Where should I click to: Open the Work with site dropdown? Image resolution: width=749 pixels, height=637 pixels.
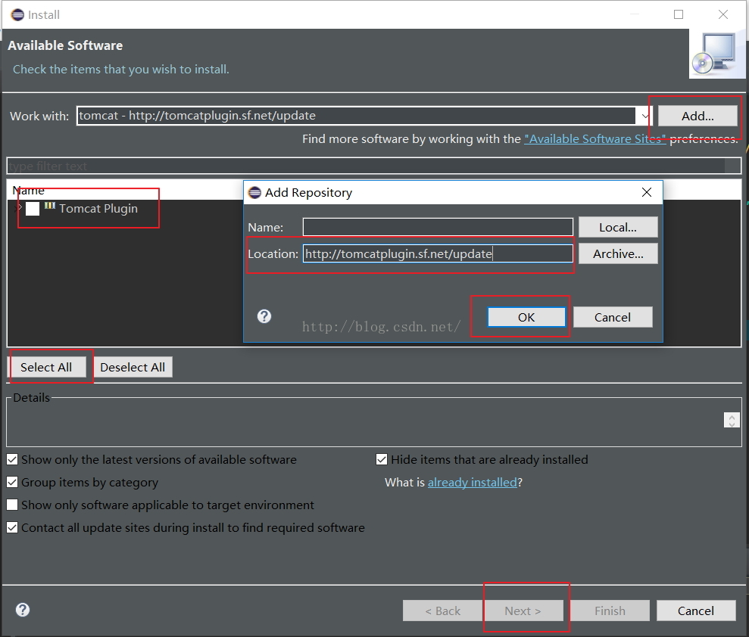tap(644, 116)
